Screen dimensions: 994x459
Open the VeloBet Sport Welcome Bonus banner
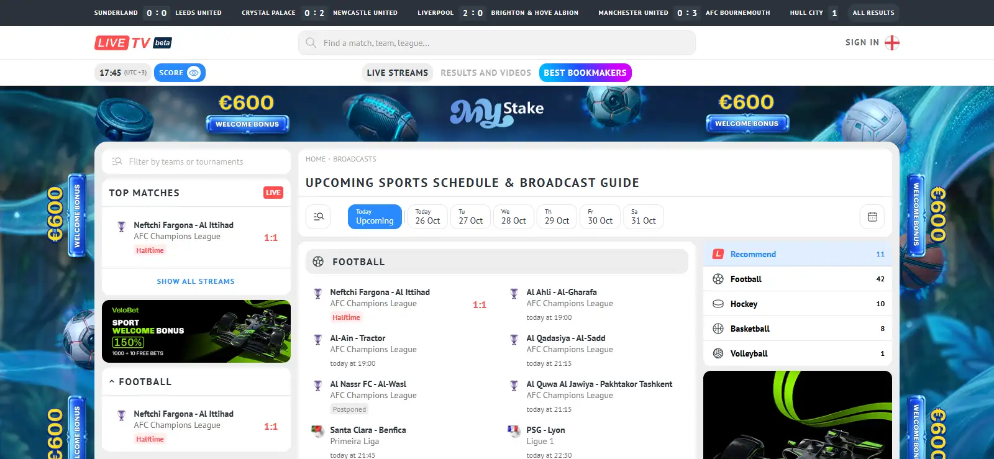196,332
